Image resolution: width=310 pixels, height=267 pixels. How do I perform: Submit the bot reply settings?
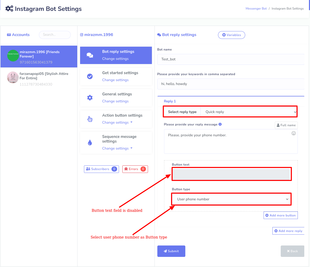tap(171, 251)
